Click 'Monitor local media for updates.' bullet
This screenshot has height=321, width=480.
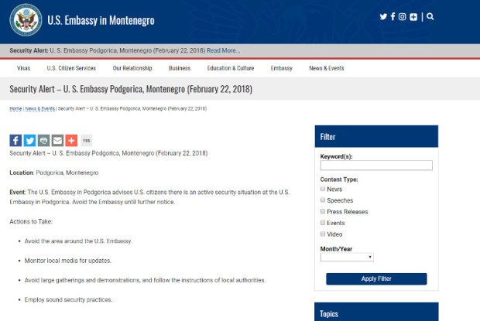pyautogui.click(x=68, y=261)
